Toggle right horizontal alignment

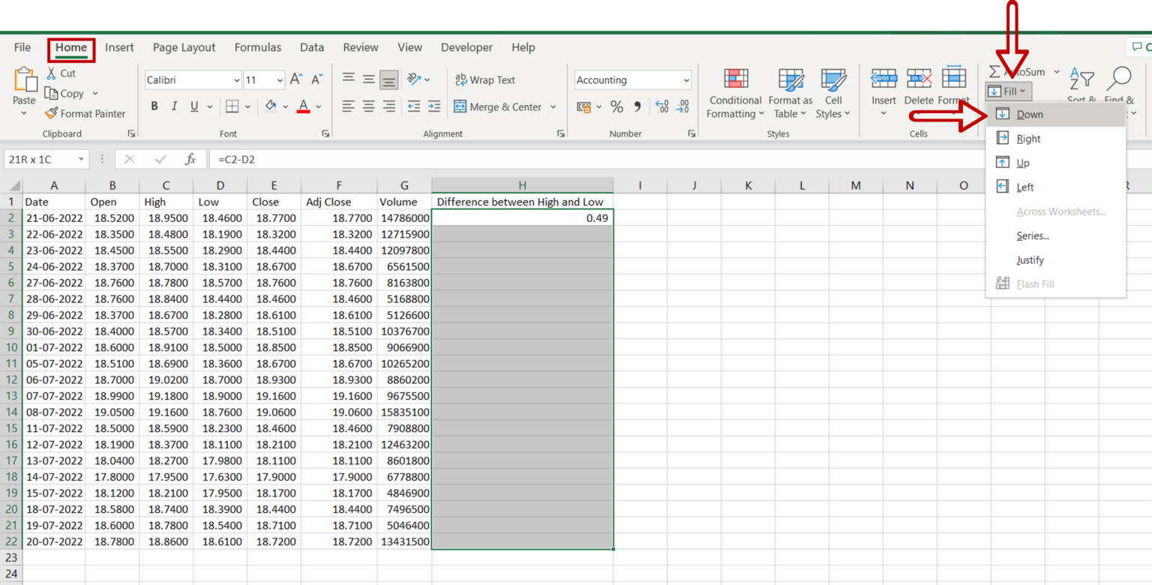(388, 106)
